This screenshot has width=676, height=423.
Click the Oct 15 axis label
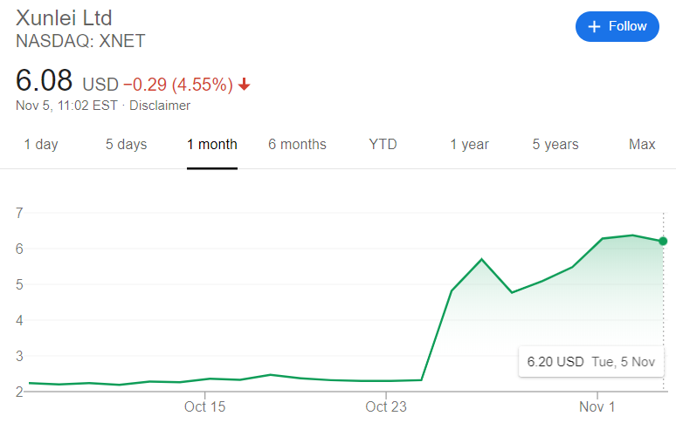[204, 406]
